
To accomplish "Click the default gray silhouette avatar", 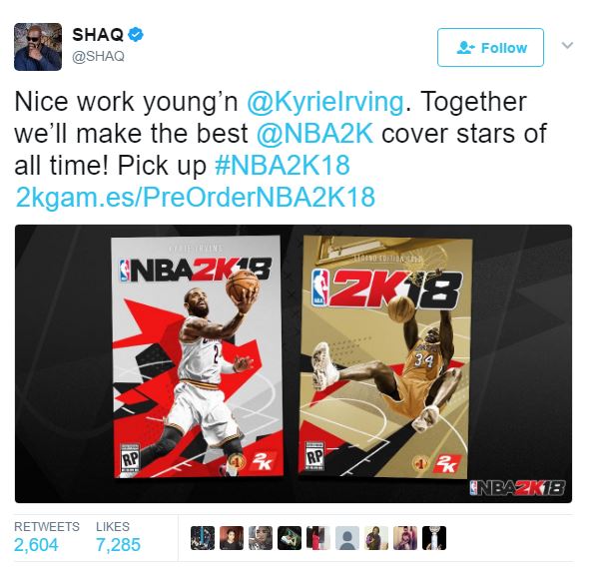I will tap(347, 538).
